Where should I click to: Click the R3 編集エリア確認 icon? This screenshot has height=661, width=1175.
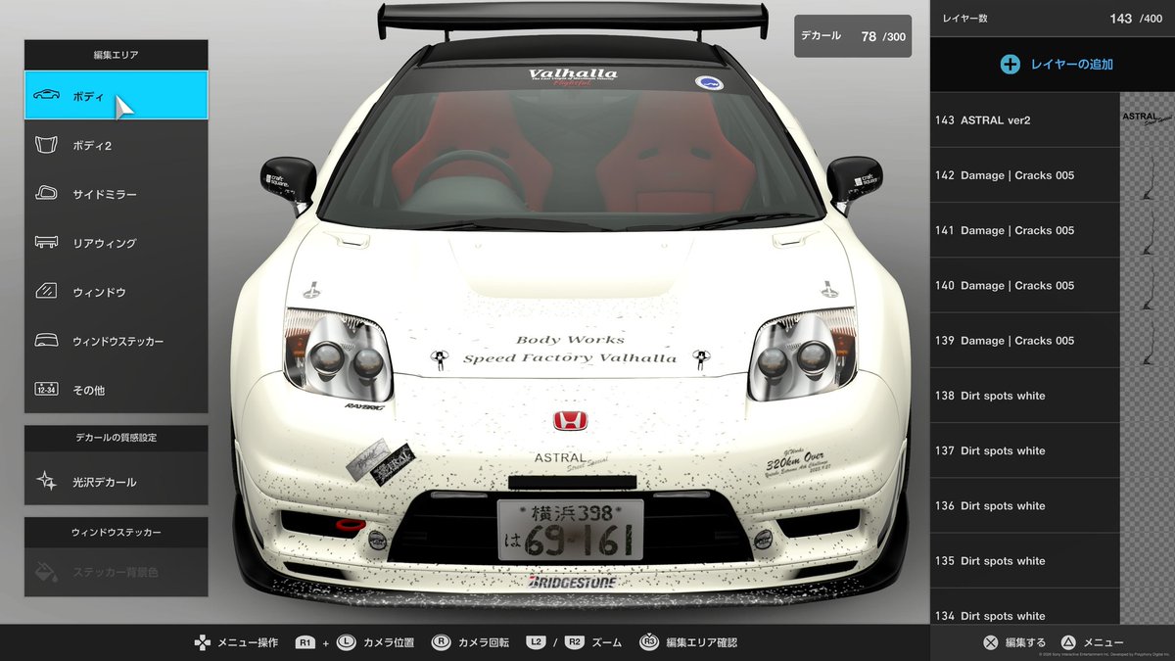pyautogui.click(x=648, y=642)
